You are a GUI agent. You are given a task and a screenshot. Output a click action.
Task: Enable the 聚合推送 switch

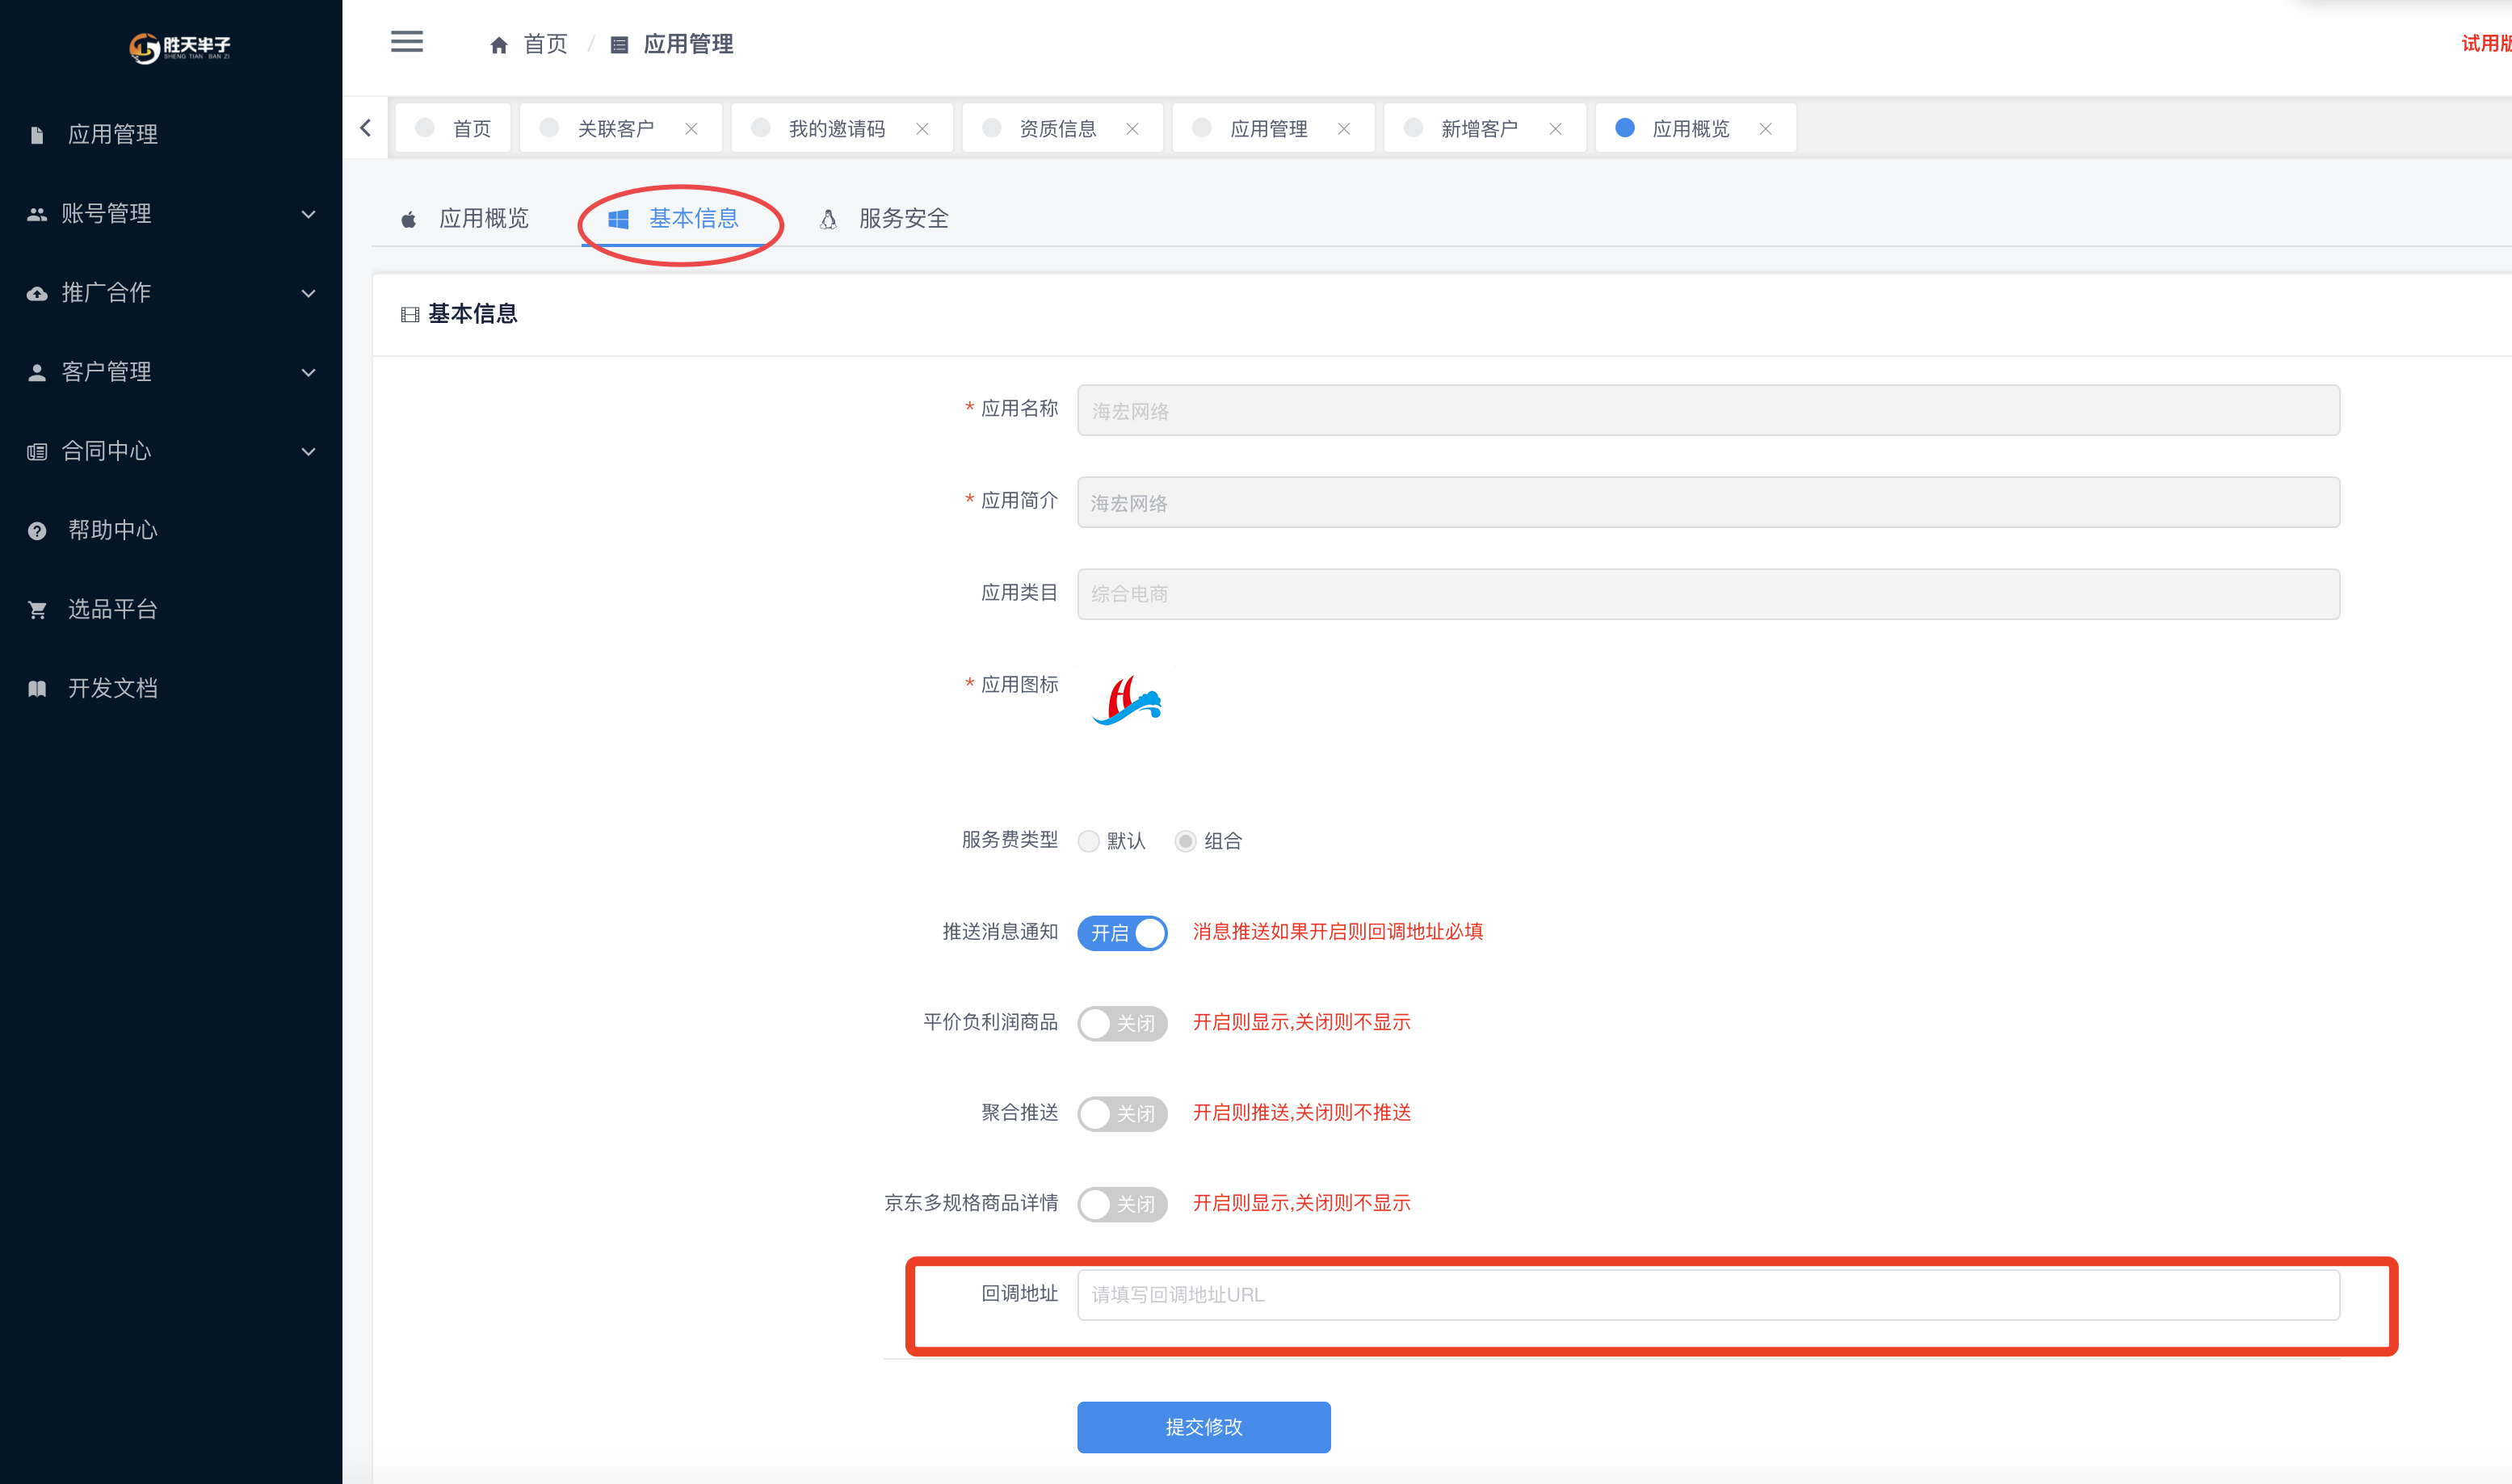coord(1123,1114)
